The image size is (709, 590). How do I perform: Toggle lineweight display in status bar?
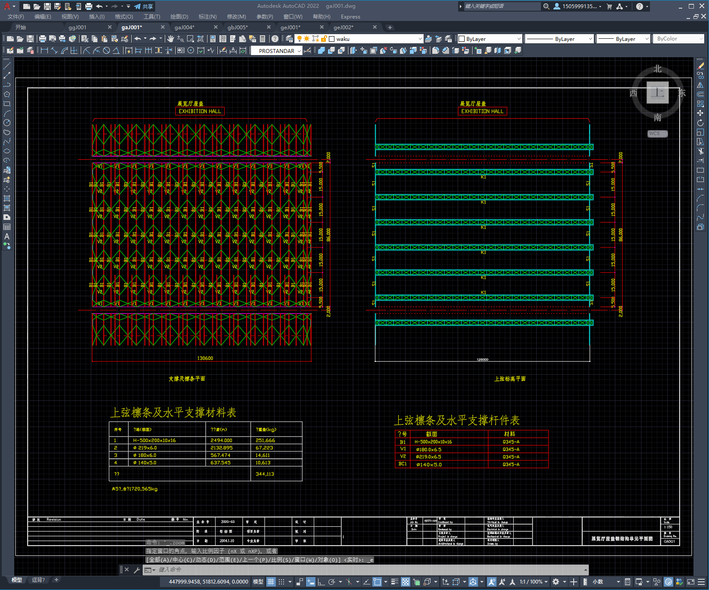394,582
